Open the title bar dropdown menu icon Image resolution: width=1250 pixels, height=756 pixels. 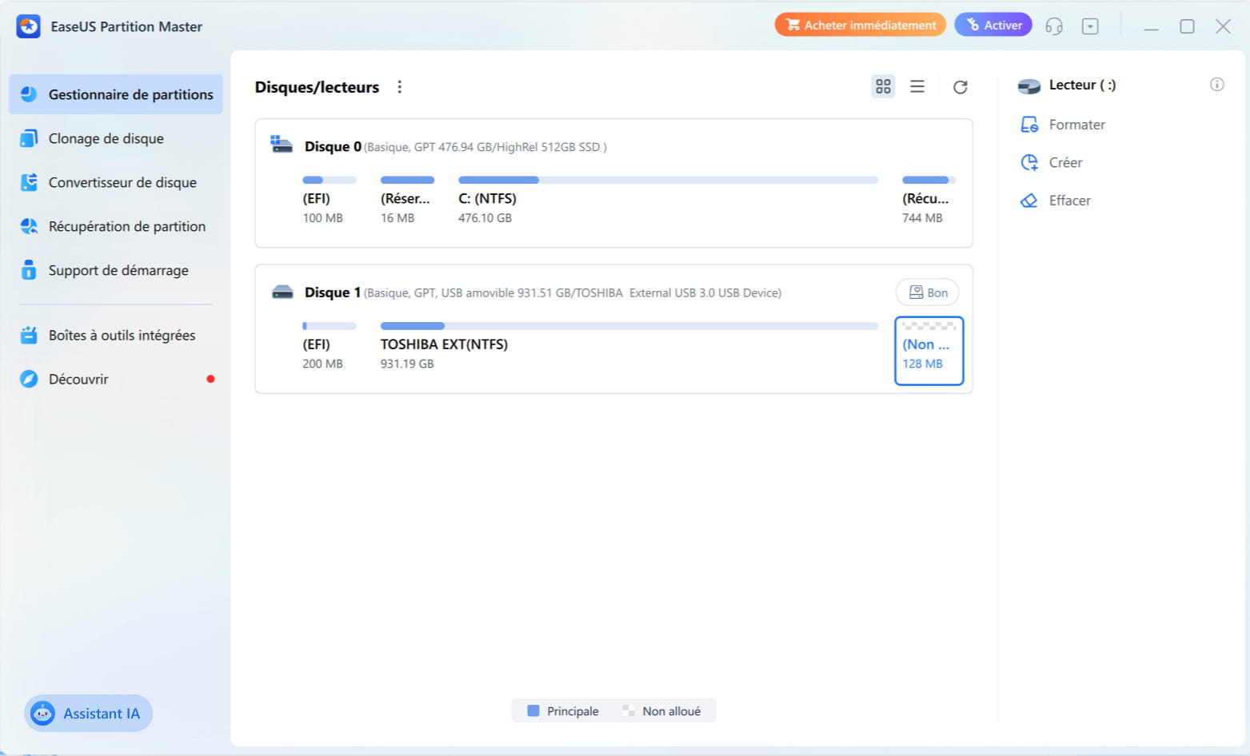point(1090,26)
